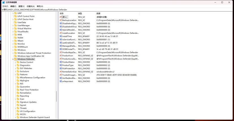The image size is (234, 121).
Task: Click the DisableAntiVirus DWORD value icon
Action: pos(60,27)
